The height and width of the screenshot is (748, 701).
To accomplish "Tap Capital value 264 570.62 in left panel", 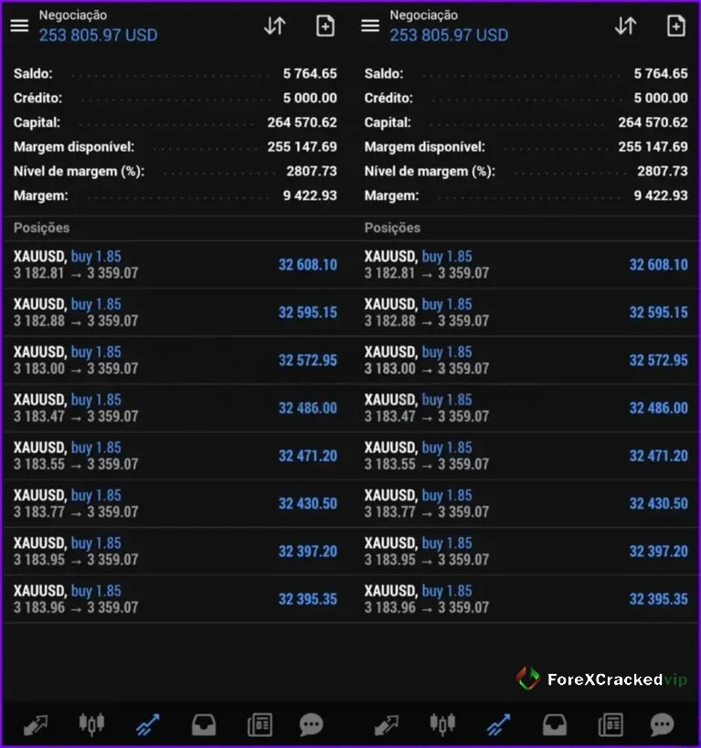I will point(303,122).
